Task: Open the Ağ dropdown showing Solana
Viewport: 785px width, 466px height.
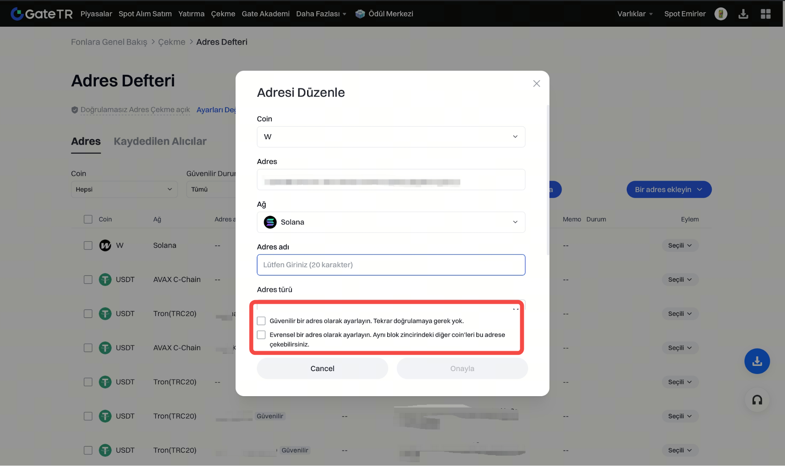Action: (x=391, y=222)
